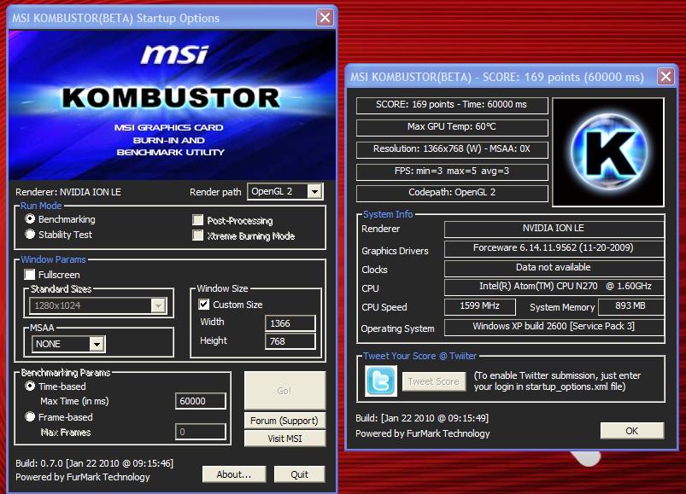Click the MSI Kombustor banner image
686x494 pixels.
click(172, 105)
